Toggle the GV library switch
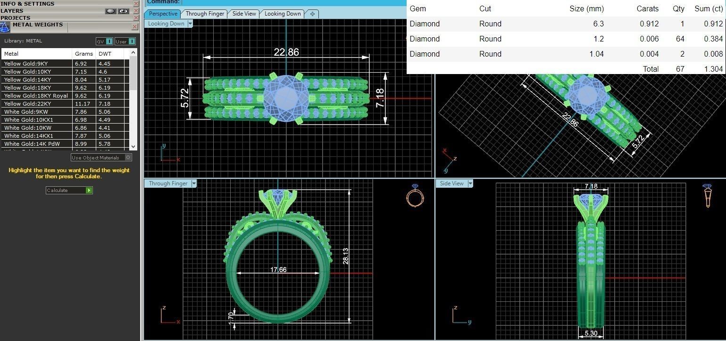 [105, 42]
